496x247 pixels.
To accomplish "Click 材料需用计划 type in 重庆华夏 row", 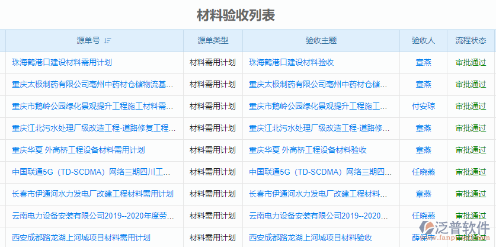I will coord(213,150).
